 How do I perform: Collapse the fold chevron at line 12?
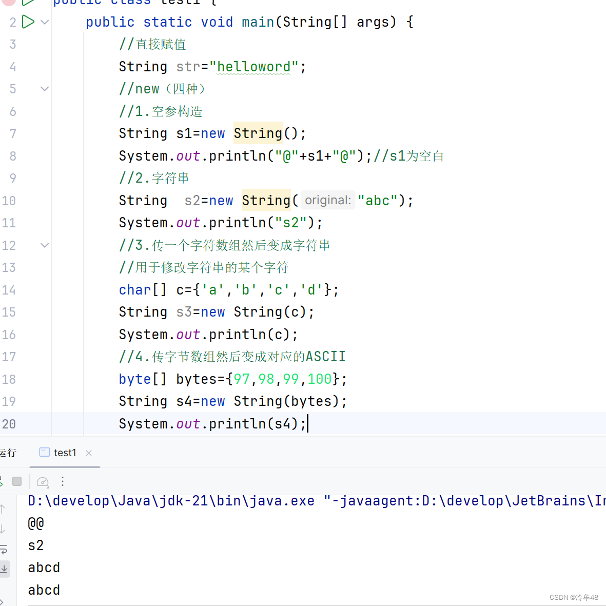coord(44,245)
